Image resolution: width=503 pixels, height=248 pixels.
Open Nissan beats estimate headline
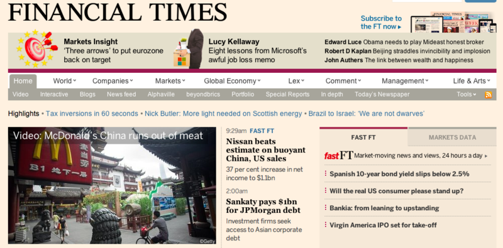click(x=265, y=150)
